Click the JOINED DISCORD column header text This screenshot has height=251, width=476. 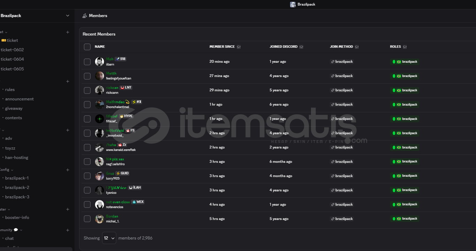click(x=283, y=47)
